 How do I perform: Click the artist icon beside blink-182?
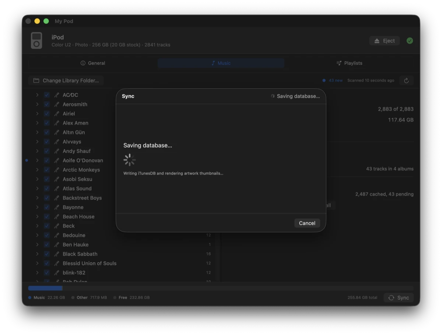click(57, 273)
